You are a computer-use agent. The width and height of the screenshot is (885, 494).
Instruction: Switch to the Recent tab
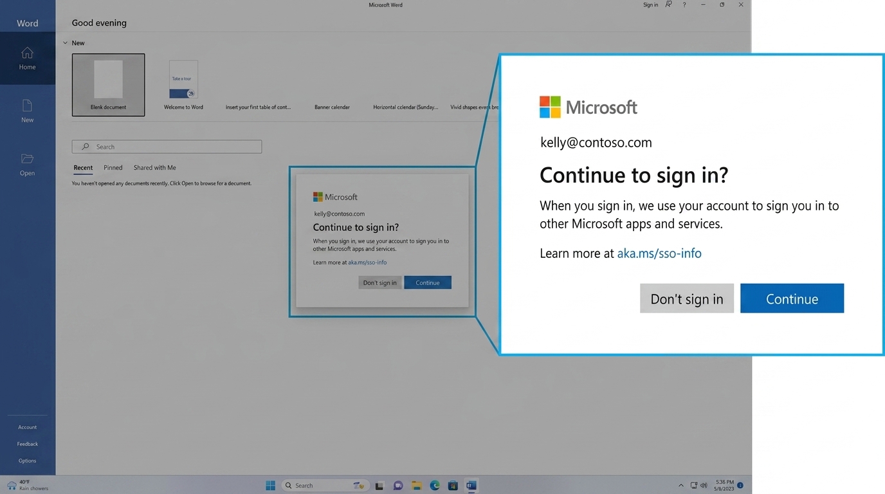click(83, 168)
